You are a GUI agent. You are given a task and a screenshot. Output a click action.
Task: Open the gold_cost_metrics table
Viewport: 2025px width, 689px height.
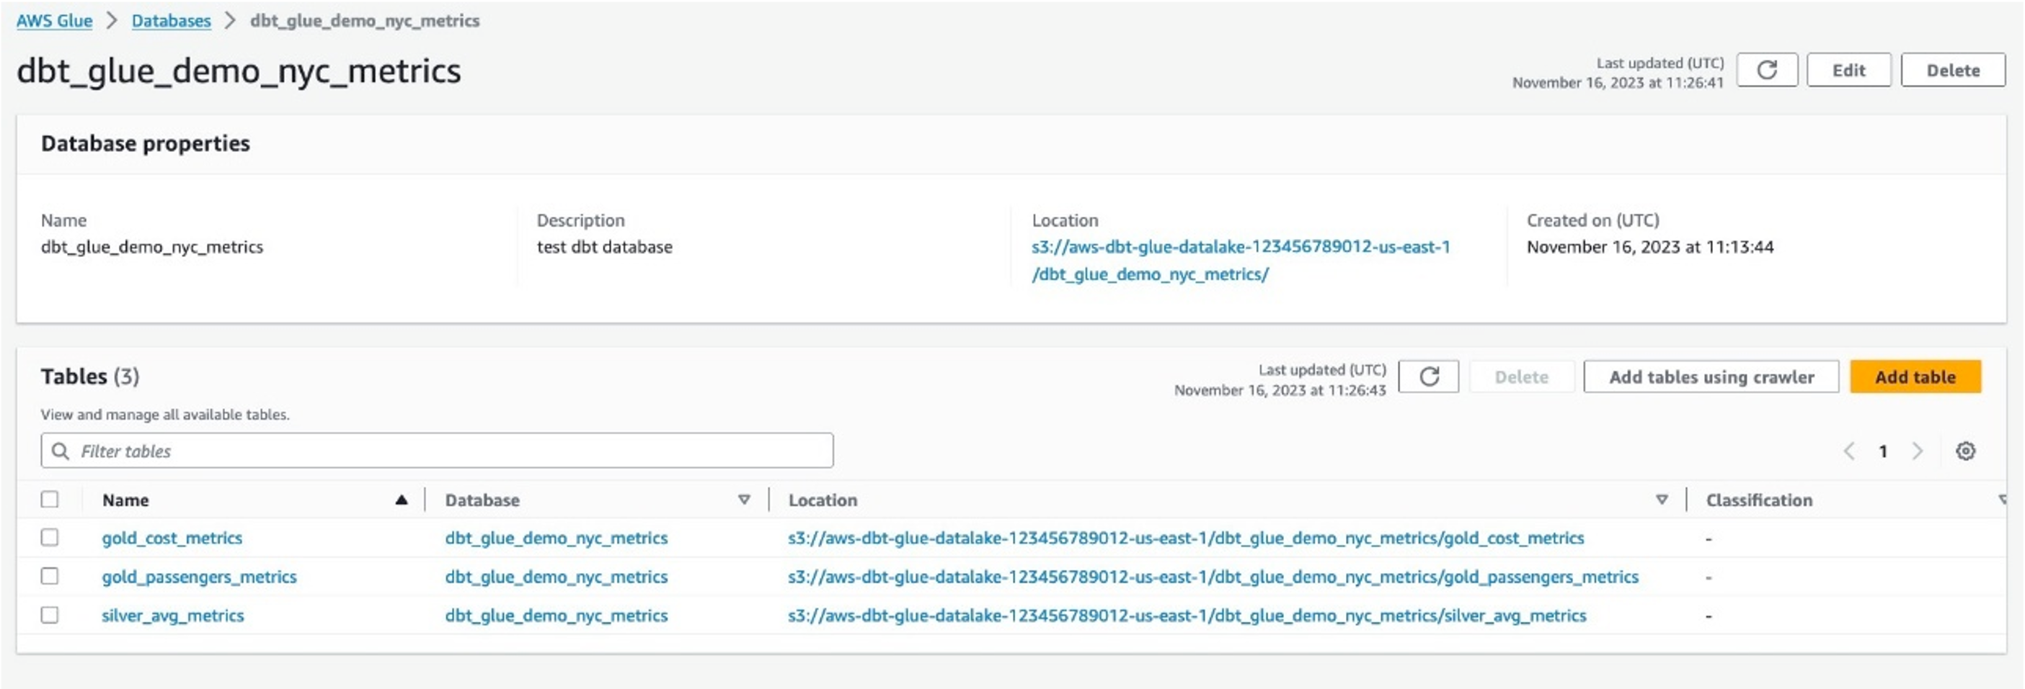point(172,539)
